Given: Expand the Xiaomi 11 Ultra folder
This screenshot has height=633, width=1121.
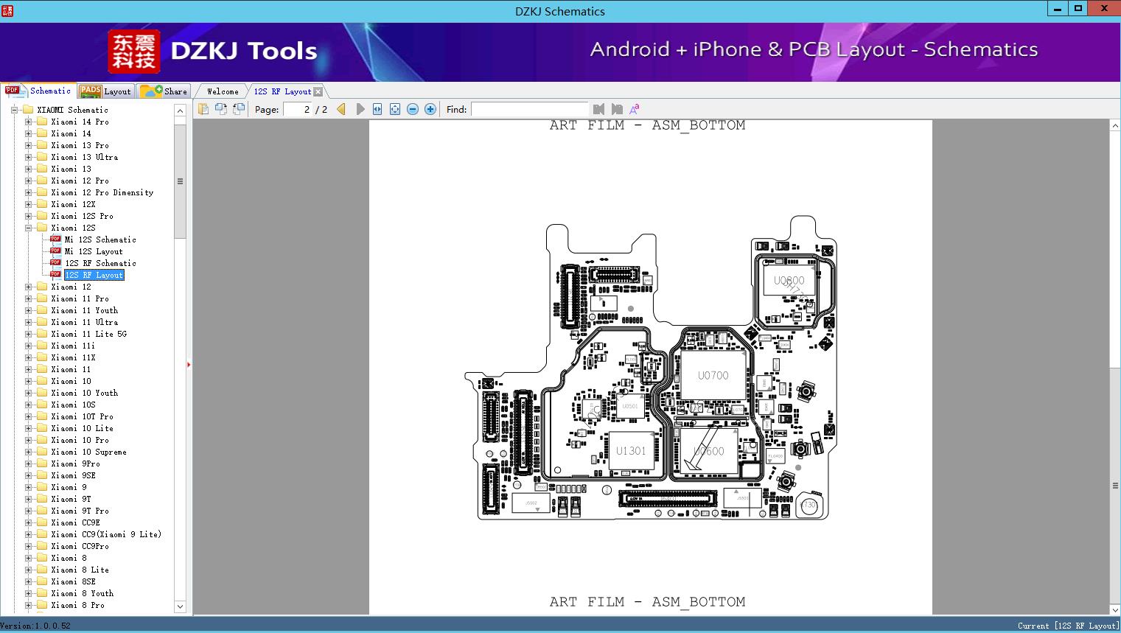Looking at the screenshot, I should 28,322.
